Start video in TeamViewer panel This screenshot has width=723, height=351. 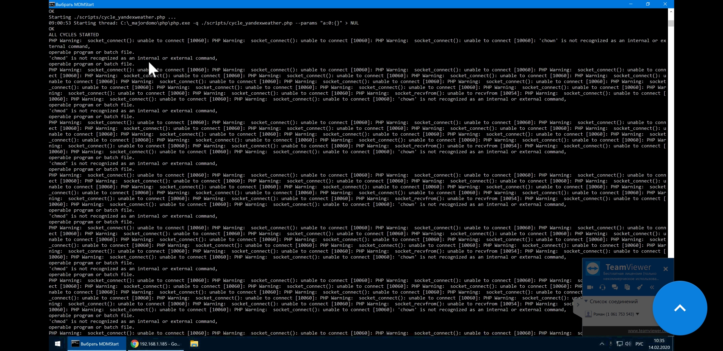pos(590,287)
